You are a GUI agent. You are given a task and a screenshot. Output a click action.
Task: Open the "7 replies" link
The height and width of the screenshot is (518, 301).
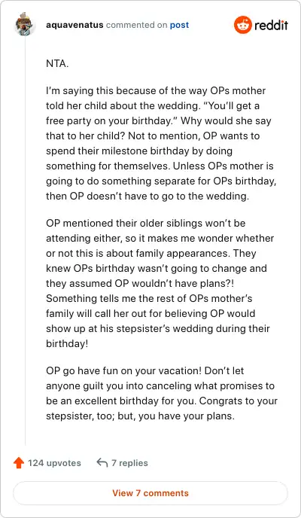point(129,463)
